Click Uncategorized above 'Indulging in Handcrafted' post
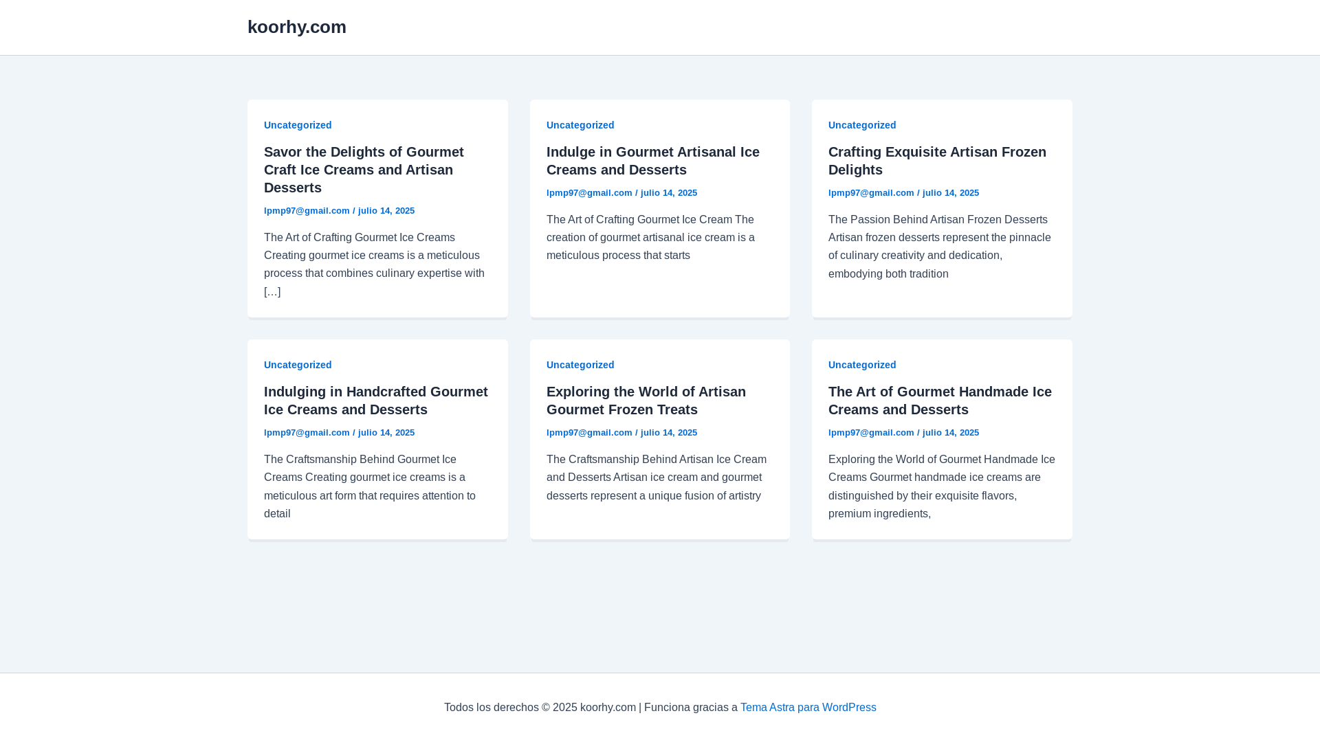This screenshot has width=1320, height=742. pos(298,365)
